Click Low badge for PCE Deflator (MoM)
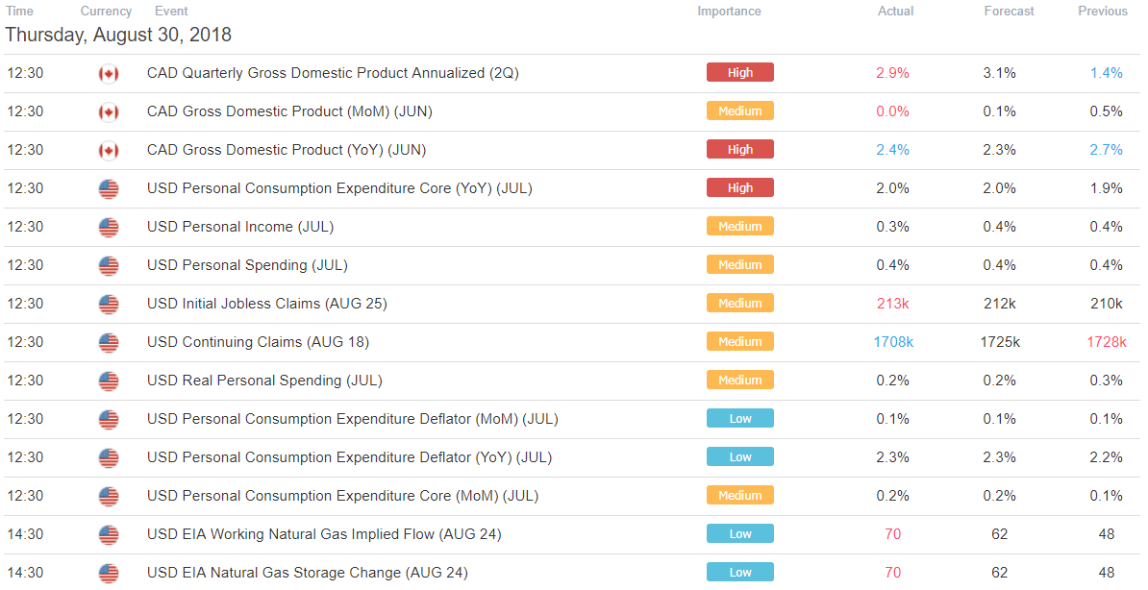This screenshot has height=590, width=1148. pyautogui.click(x=739, y=419)
